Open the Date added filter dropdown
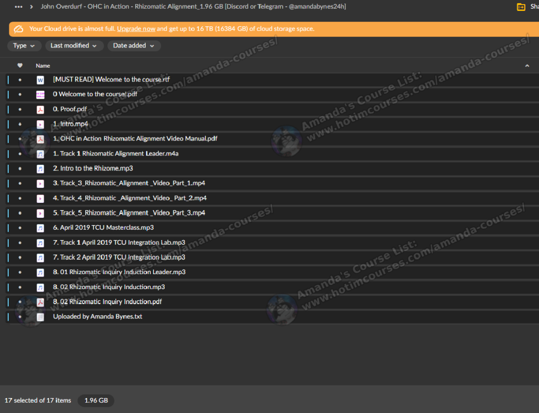The height and width of the screenshot is (413, 539). coord(134,46)
